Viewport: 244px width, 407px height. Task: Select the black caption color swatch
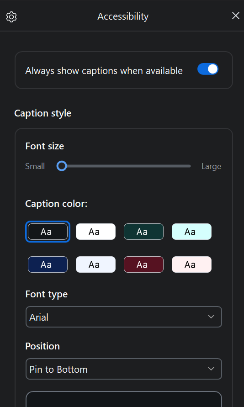point(48,232)
